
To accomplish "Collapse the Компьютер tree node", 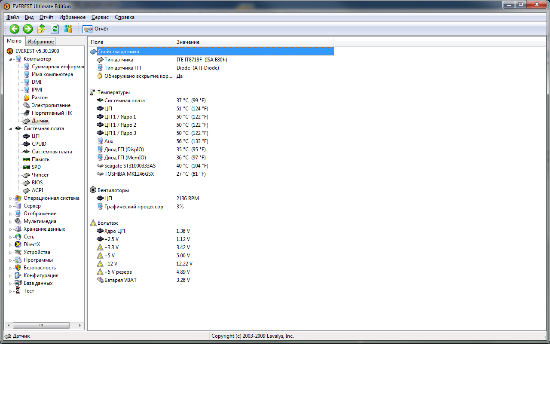I will point(11,59).
